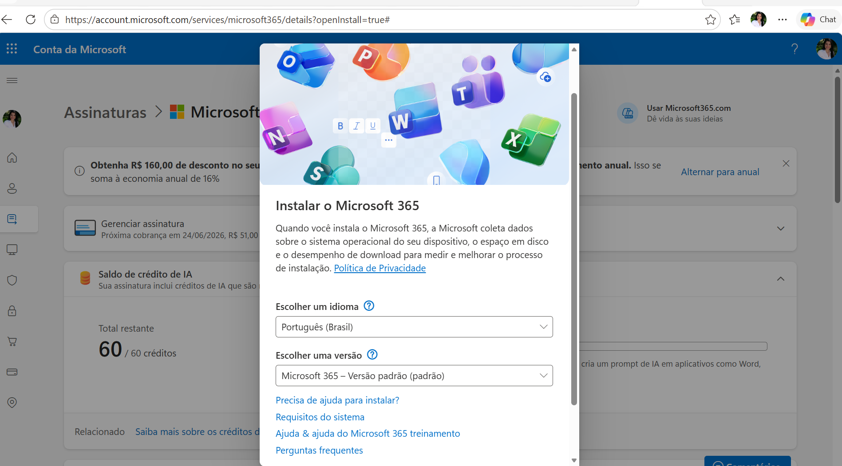Screen dimensions: 842x466
Task: Click the dialog scrollbar down arrow
Action: pyautogui.click(x=574, y=460)
